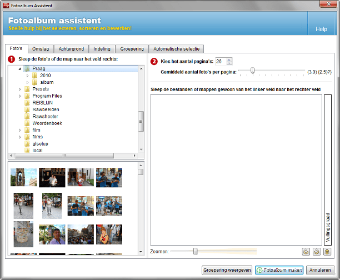Click the photos-per-page slider handle
The height and width of the screenshot is (280, 340).
coord(252,71)
